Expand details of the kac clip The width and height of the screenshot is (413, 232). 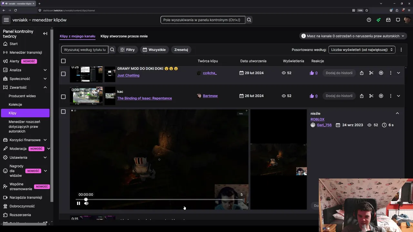coord(398,96)
